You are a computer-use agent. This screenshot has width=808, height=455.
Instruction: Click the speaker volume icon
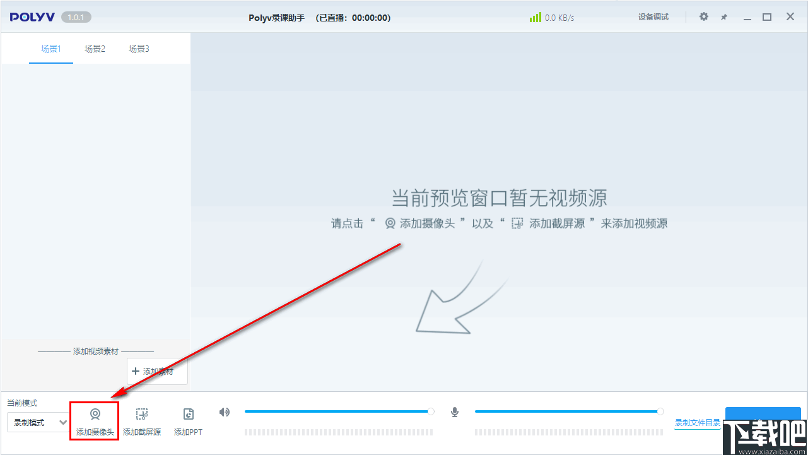click(224, 412)
